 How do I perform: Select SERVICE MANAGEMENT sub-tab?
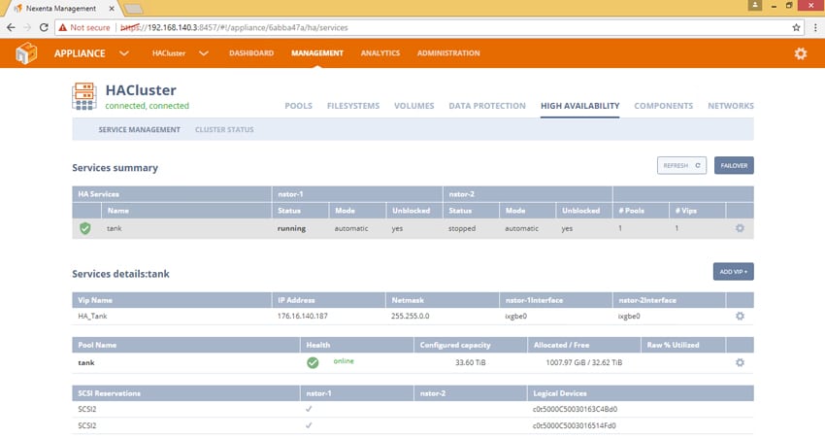tap(140, 129)
